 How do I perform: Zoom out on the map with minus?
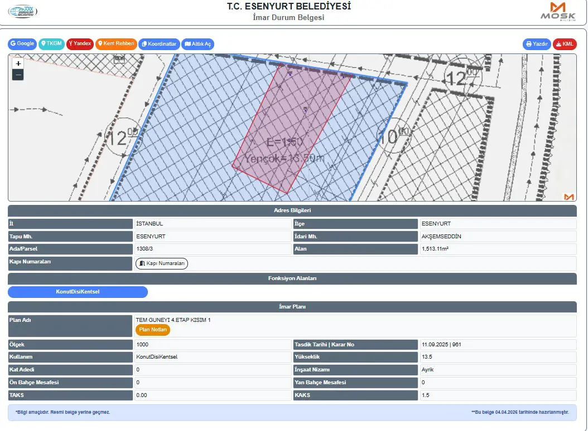pos(18,75)
